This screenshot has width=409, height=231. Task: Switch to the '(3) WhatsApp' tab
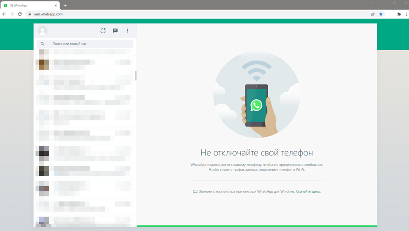[x=30, y=5]
